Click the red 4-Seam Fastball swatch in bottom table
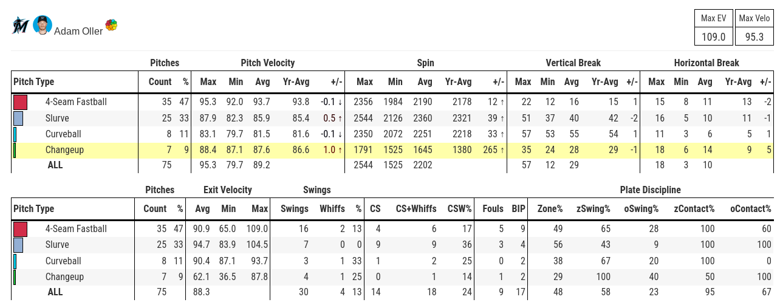Image resolution: width=780 pixels, height=305 pixels. tap(21, 229)
